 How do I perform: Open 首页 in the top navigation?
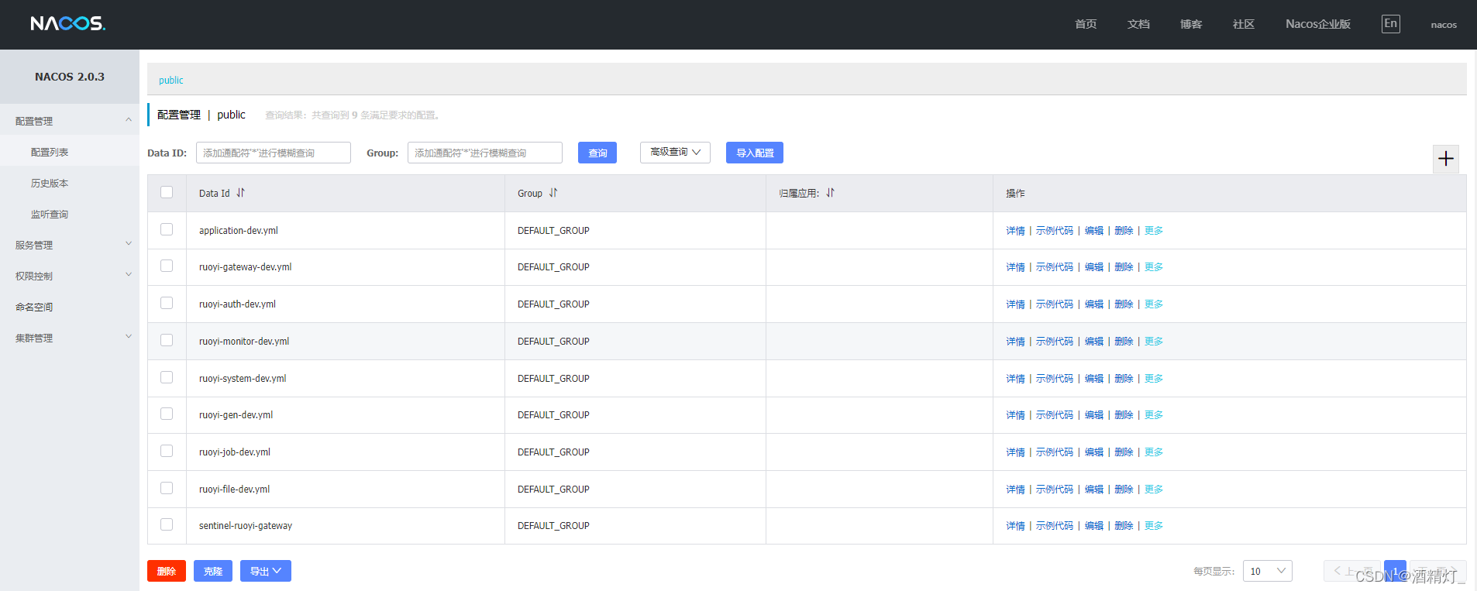[x=1086, y=24]
